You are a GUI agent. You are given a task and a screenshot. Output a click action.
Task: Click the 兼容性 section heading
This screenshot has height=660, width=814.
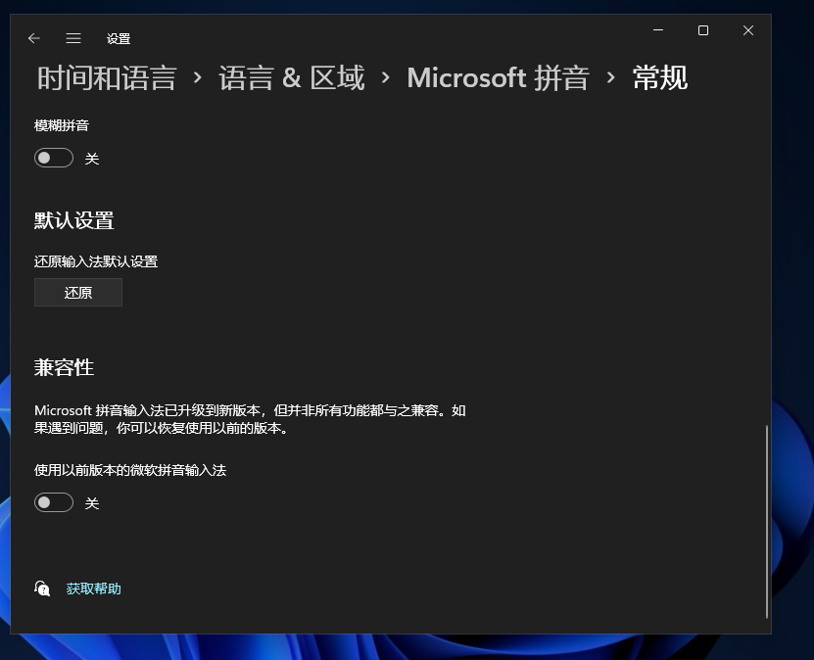coord(65,367)
